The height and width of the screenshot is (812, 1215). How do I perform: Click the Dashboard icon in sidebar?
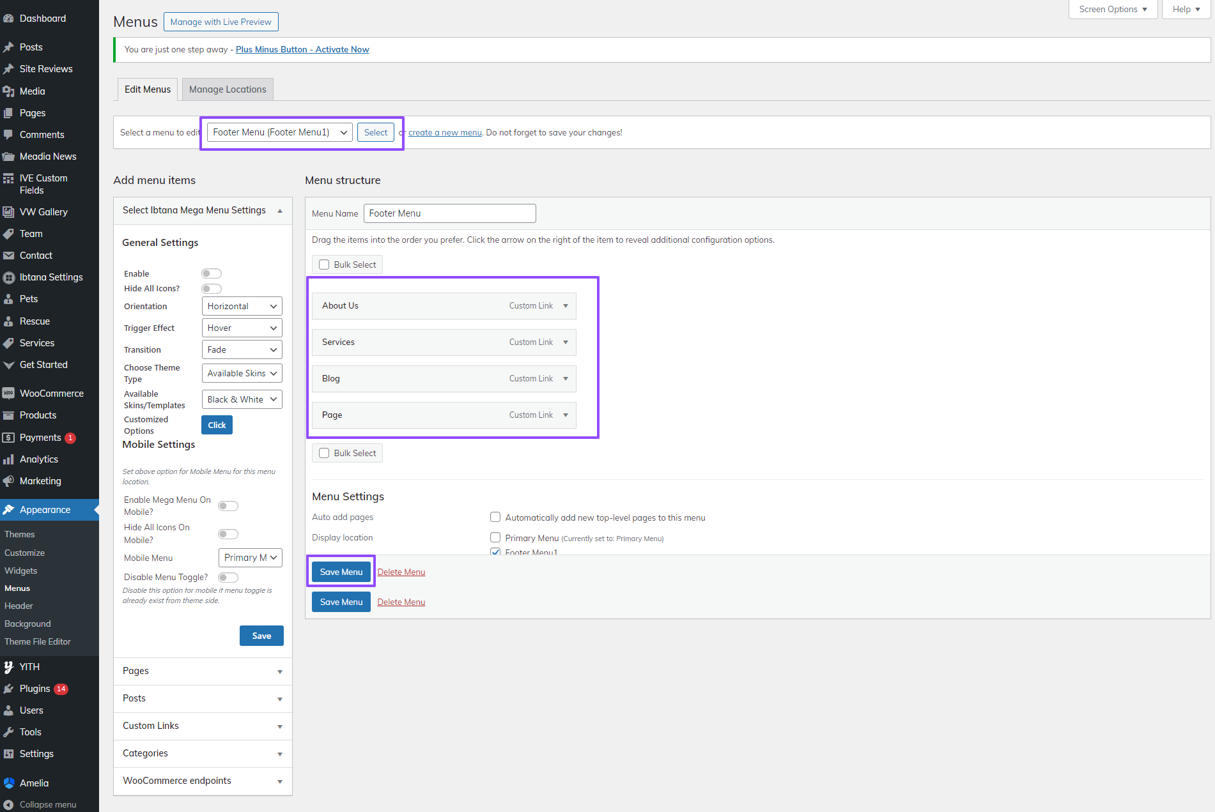(8, 19)
